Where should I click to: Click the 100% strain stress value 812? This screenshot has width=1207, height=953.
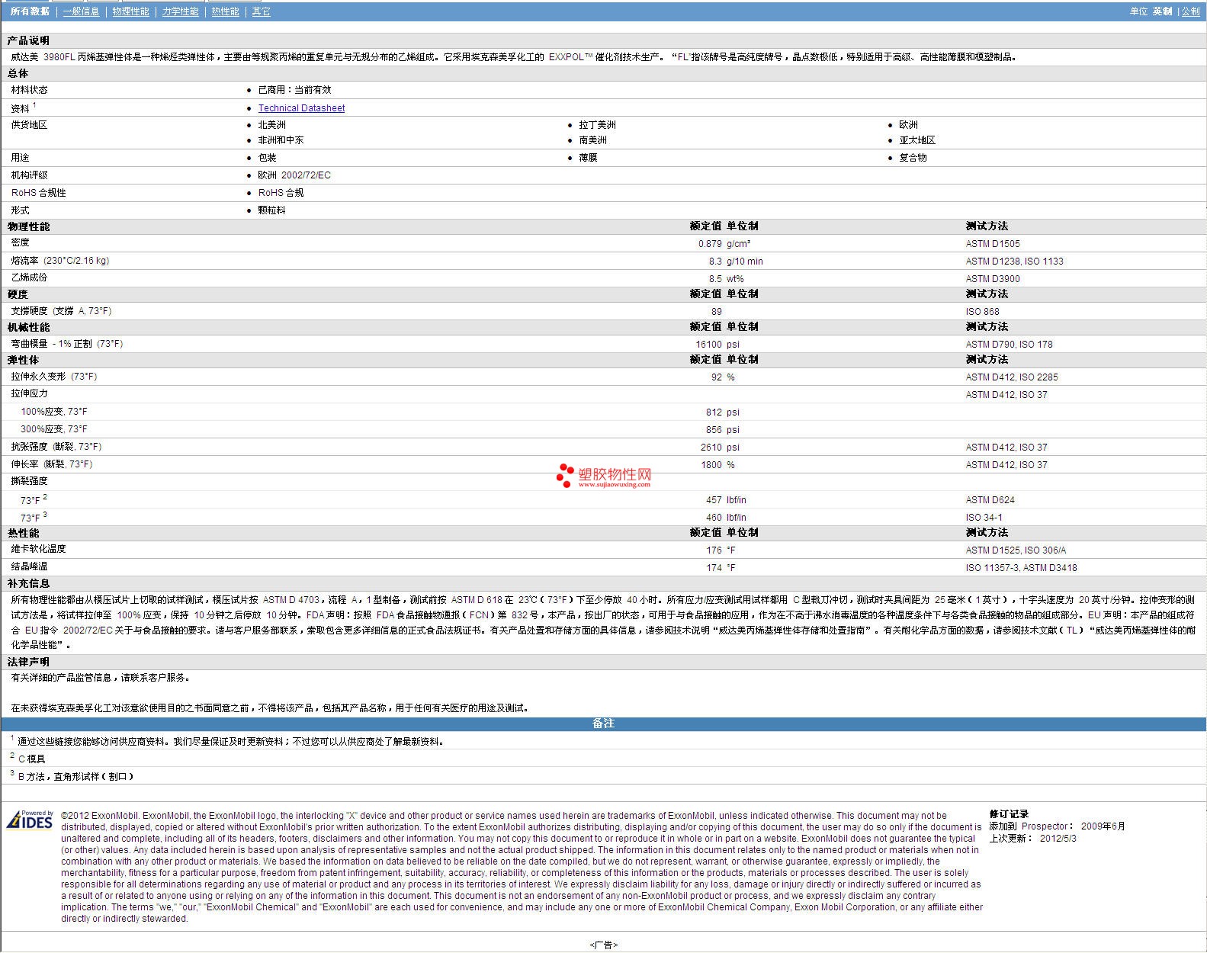[x=714, y=412]
